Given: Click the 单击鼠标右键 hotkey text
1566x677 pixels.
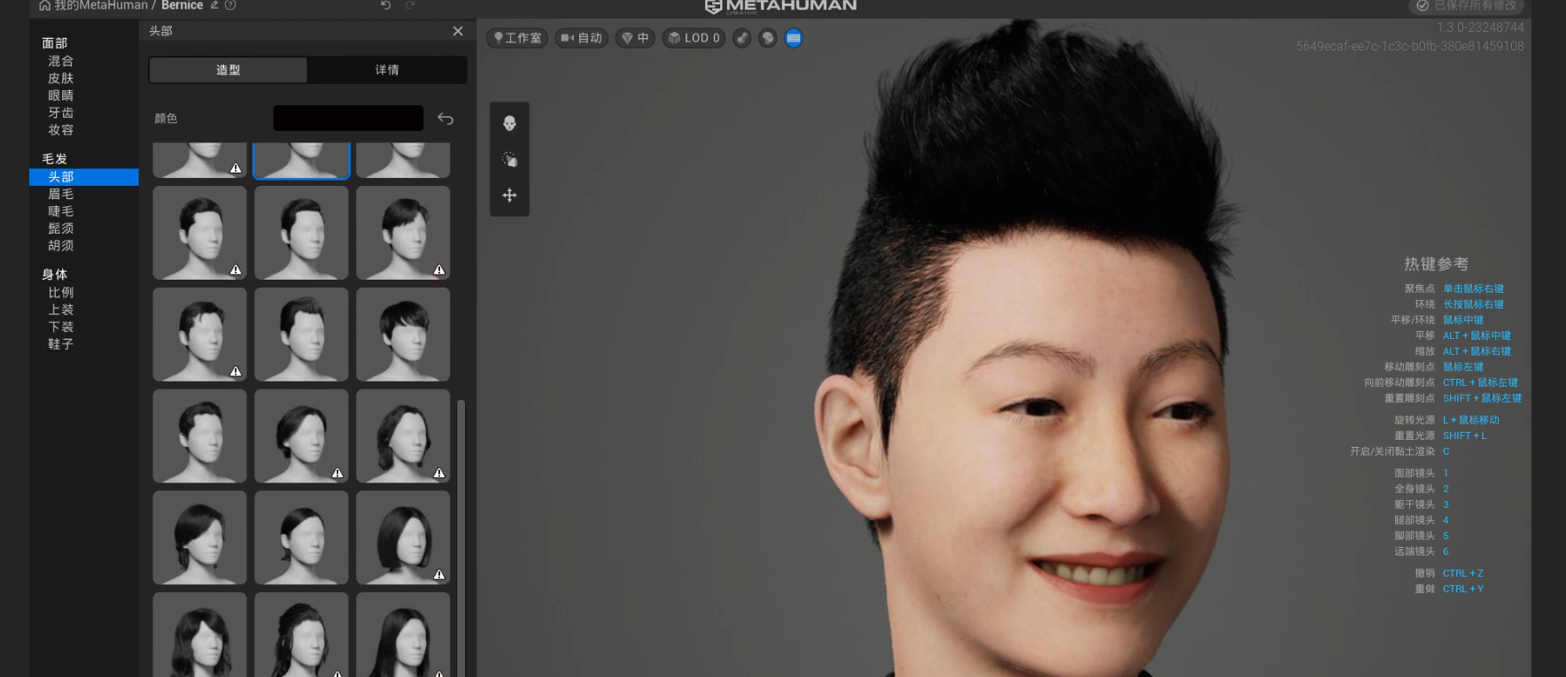Looking at the screenshot, I should pos(1473,288).
